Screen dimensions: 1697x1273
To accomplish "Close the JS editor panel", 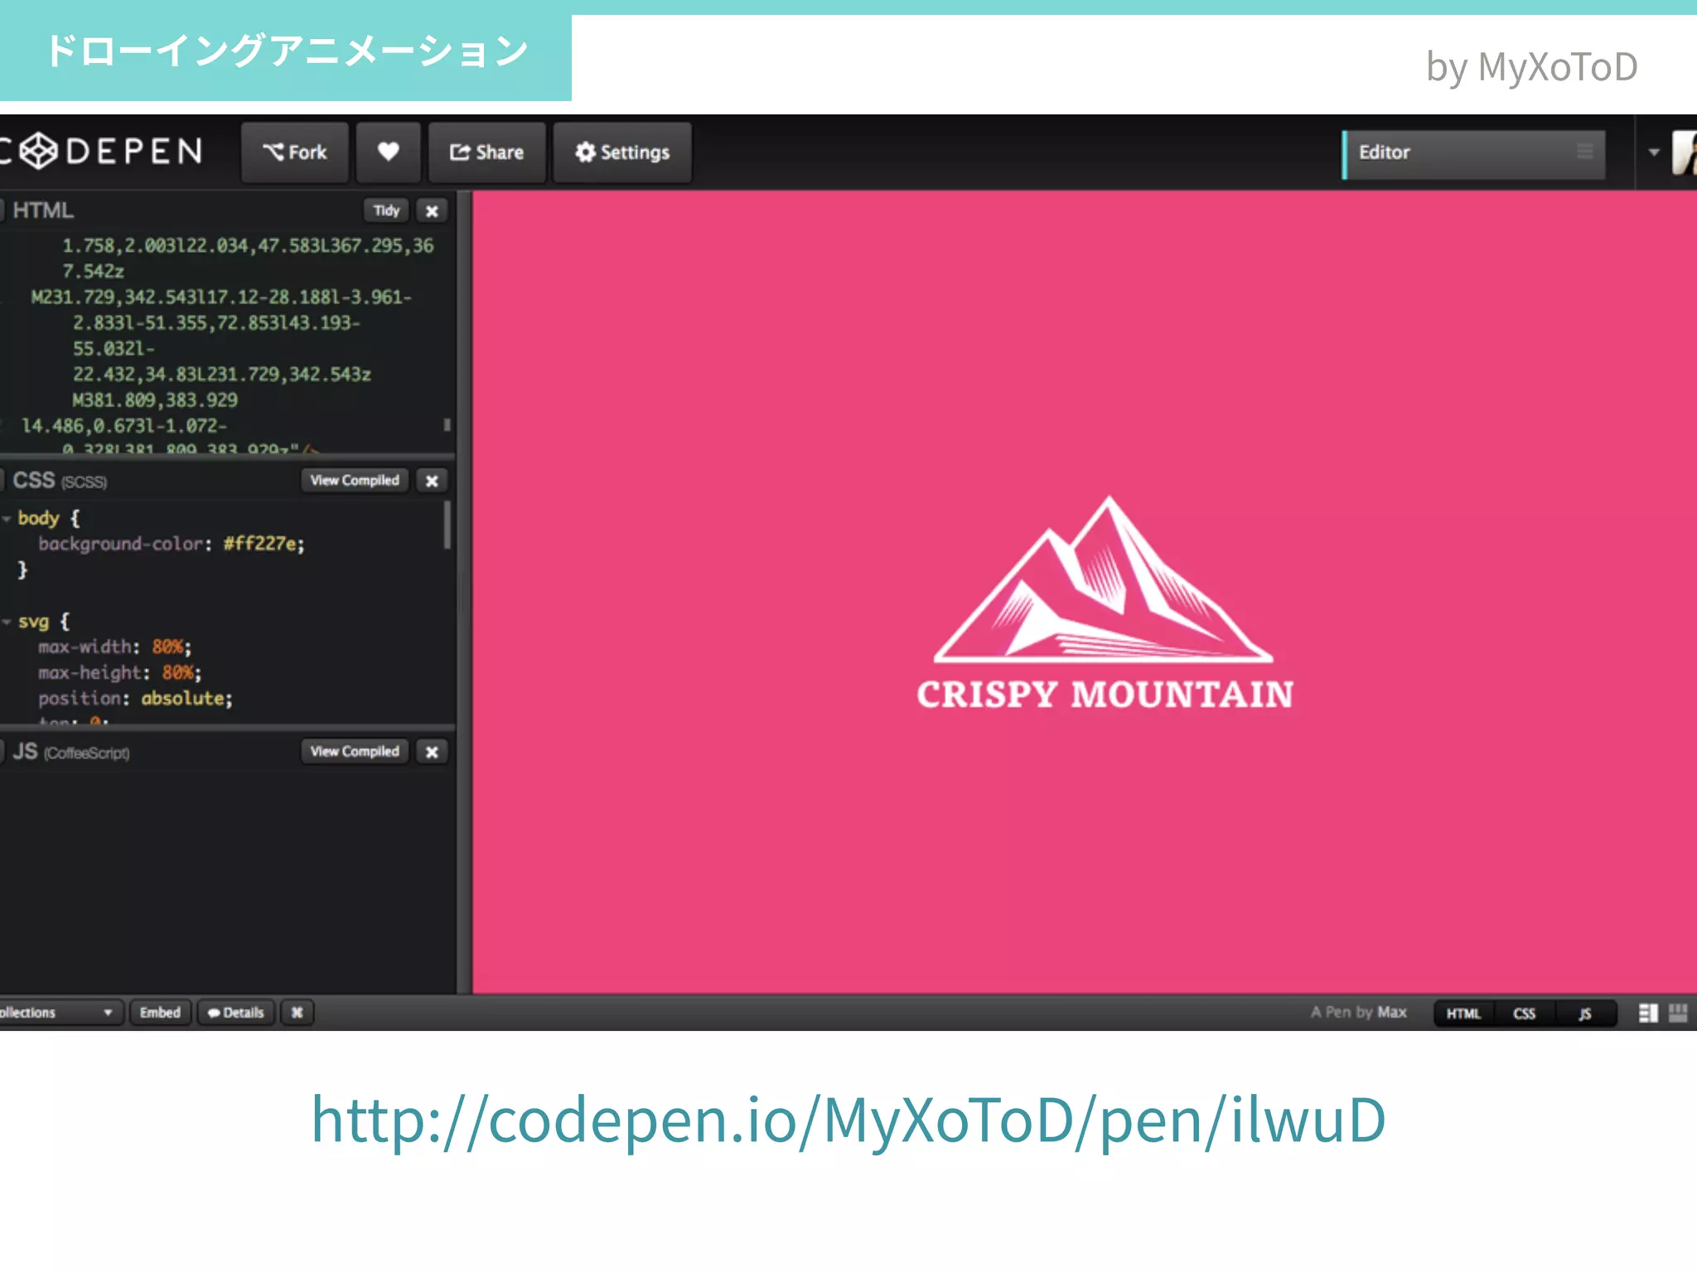I will tap(432, 752).
